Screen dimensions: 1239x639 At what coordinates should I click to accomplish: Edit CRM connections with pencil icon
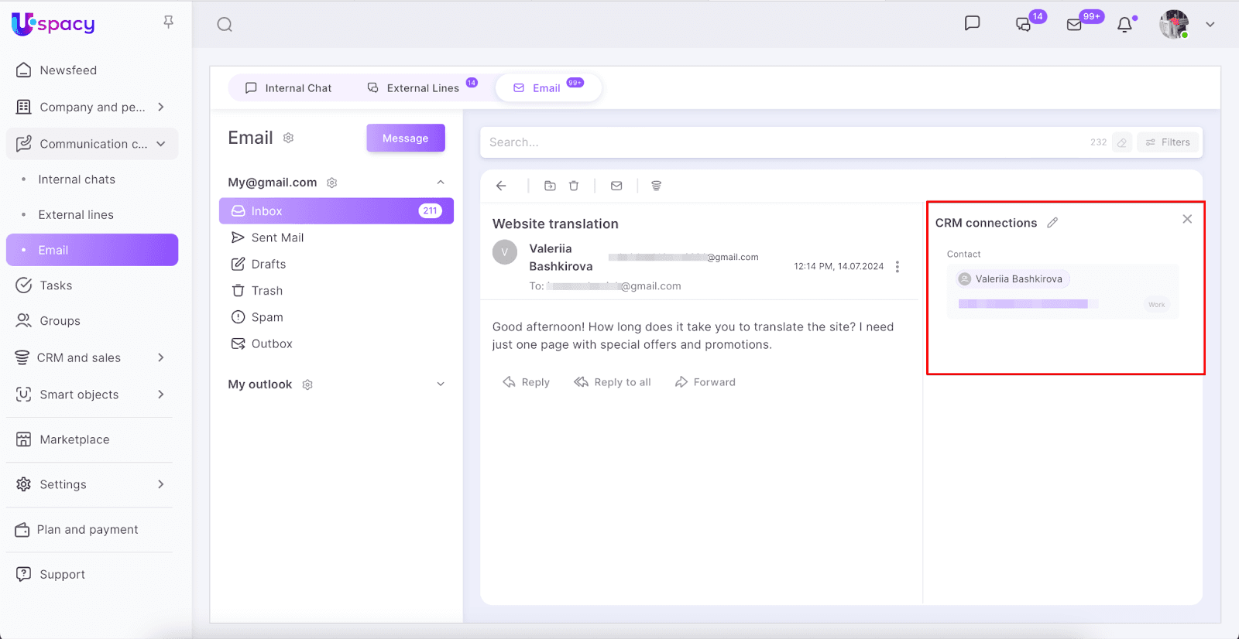point(1052,223)
